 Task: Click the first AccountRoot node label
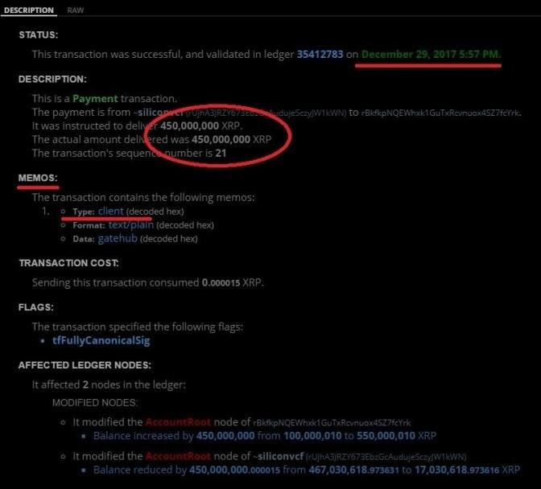(x=178, y=422)
